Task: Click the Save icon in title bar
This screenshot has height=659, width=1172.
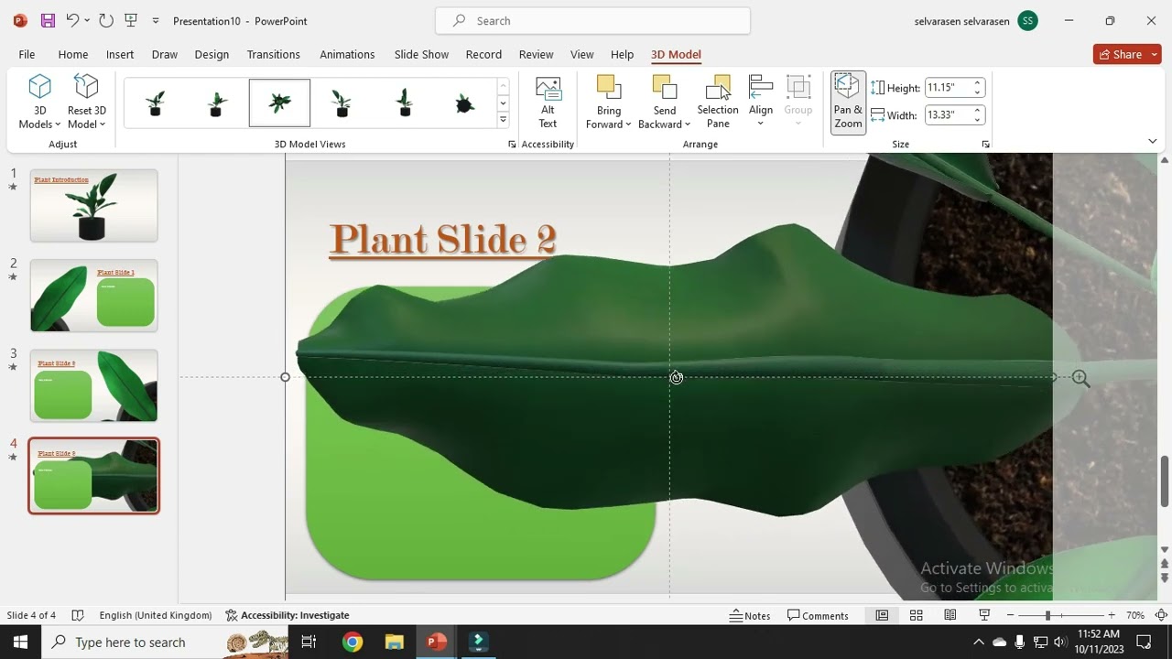Action: (48, 20)
